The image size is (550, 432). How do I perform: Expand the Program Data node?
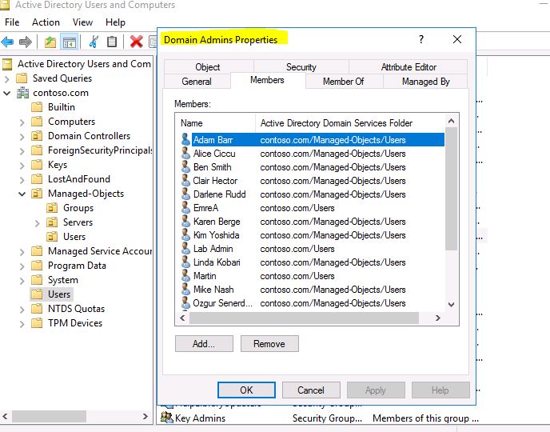(22, 266)
